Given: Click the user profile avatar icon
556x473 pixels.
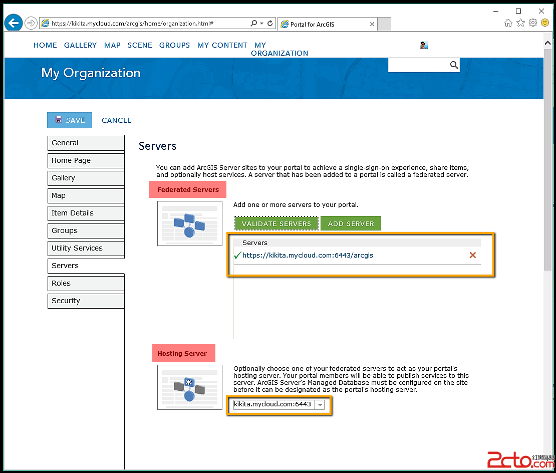Looking at the screenshot, I should (x=424, y=45).
